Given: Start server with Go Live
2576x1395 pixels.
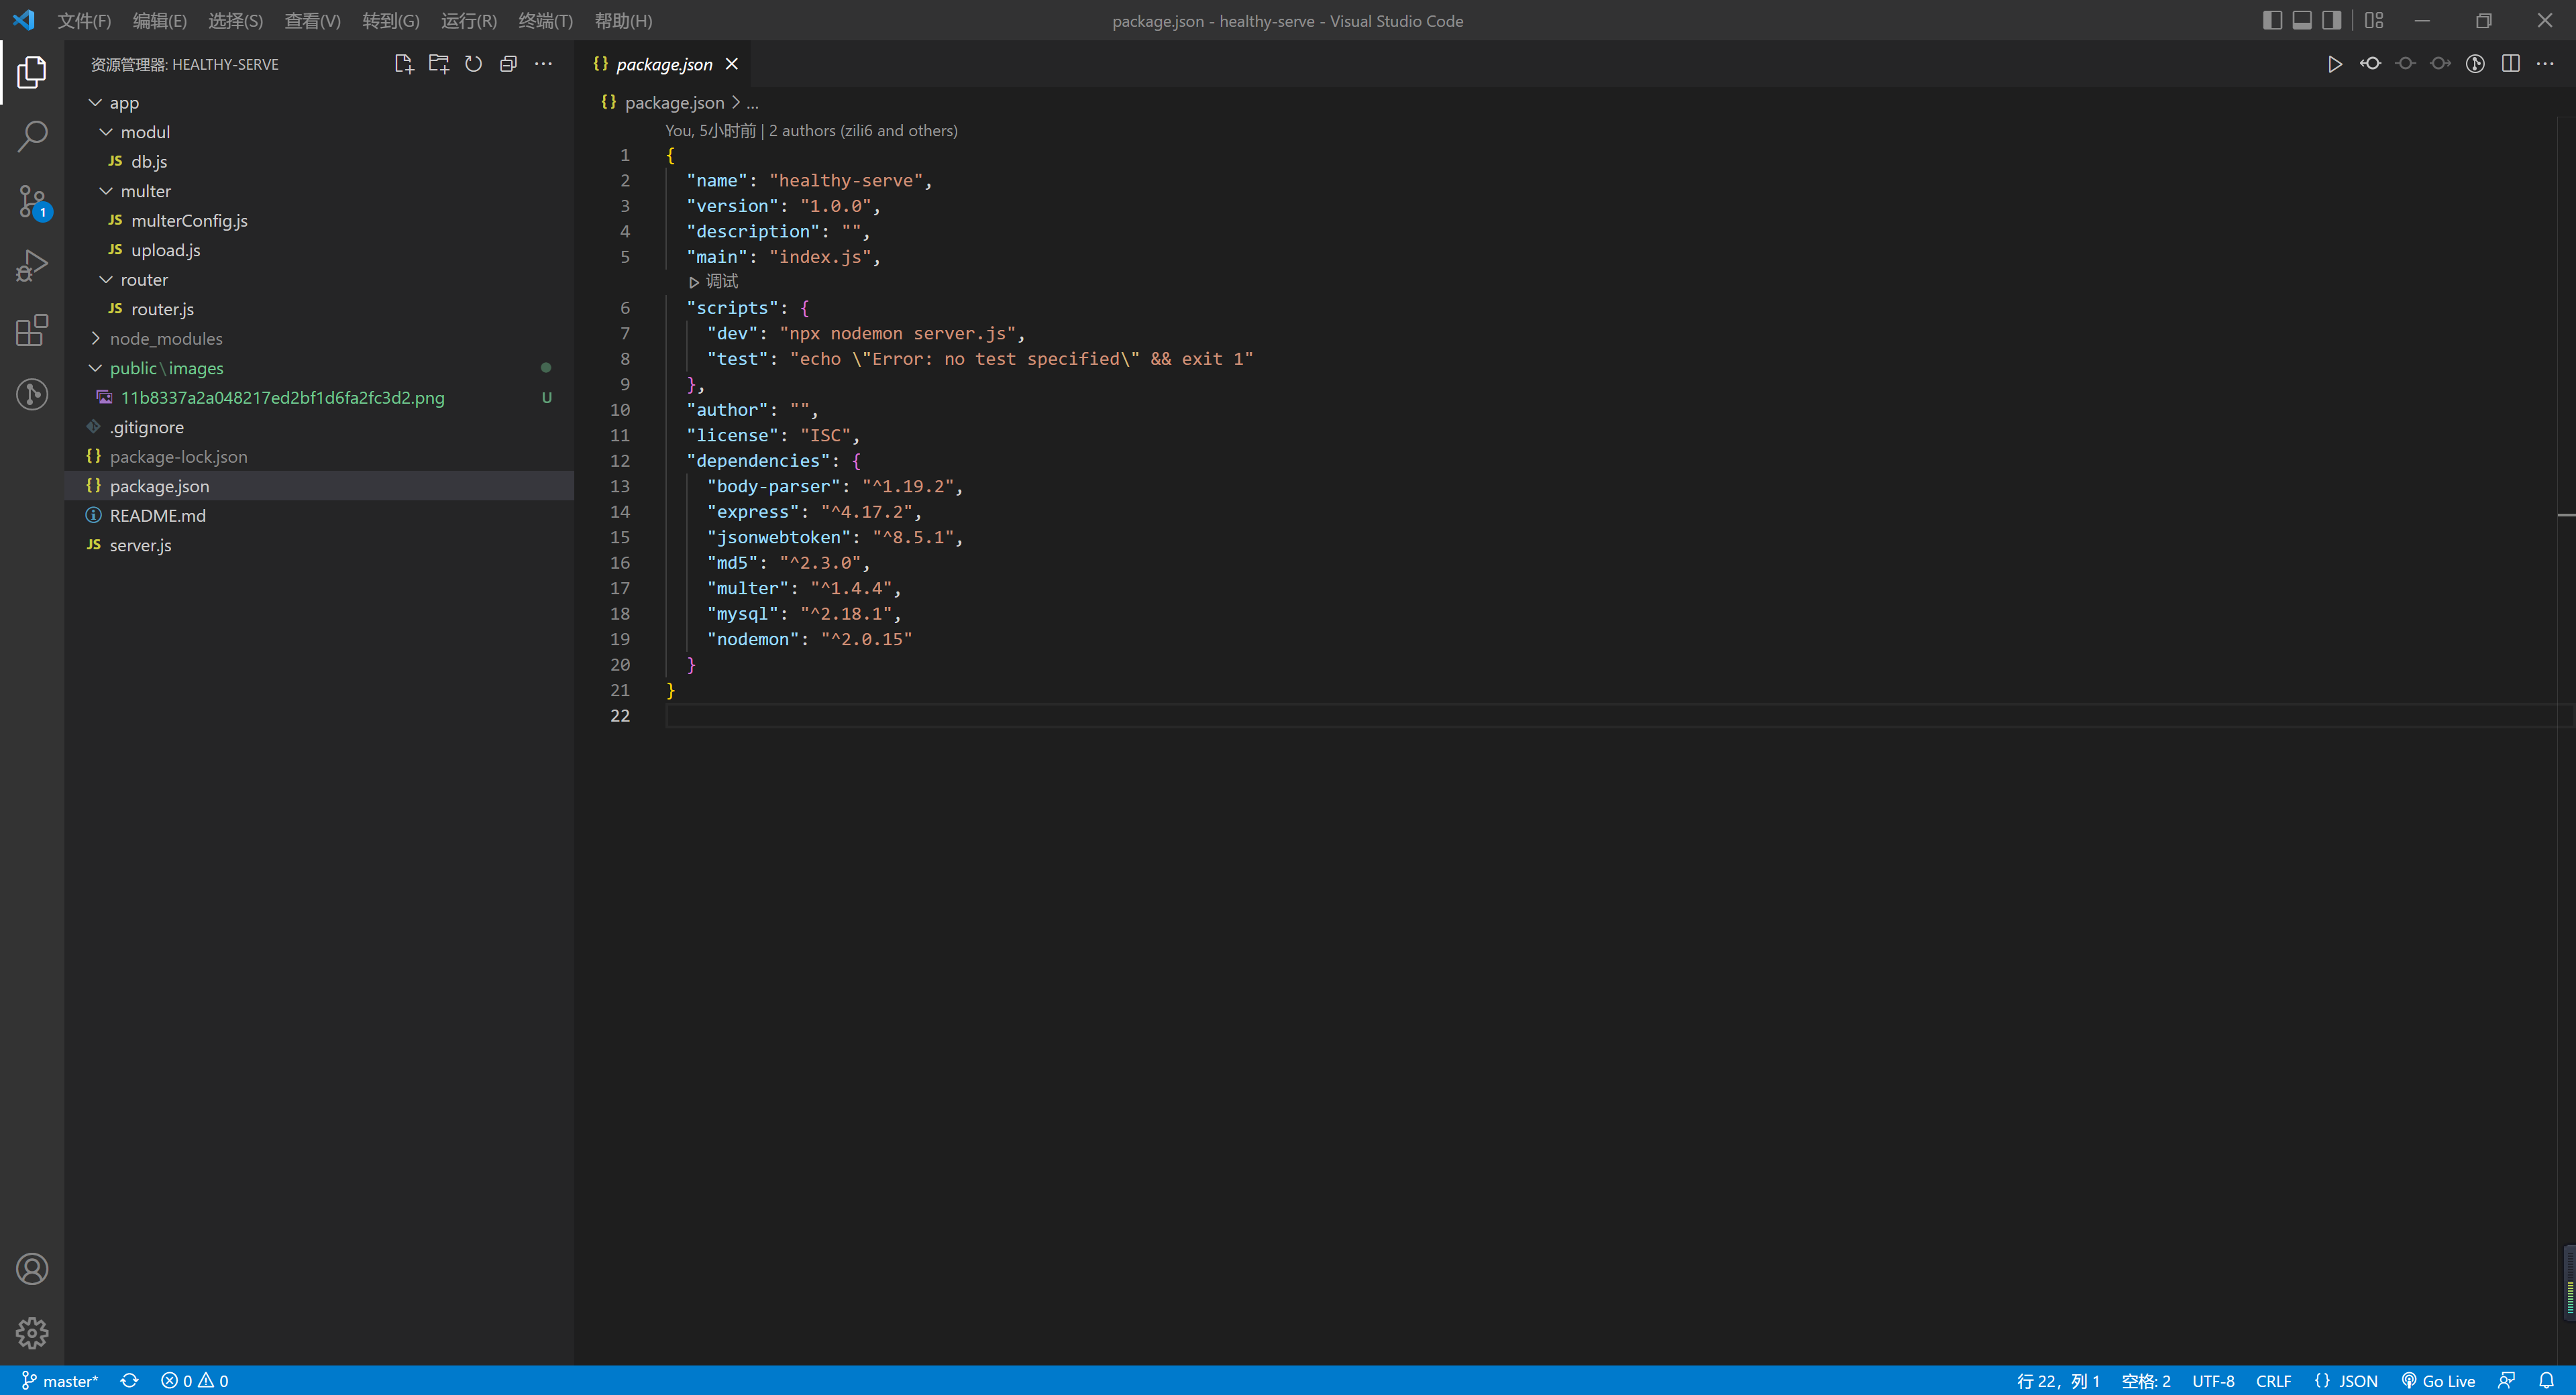Looking at the screenshot, I should [x=2440, y=1380].
